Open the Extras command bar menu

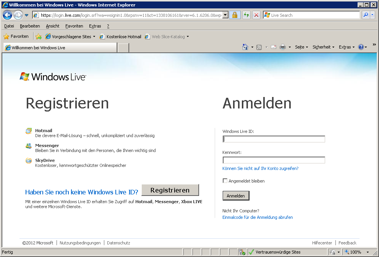347,47
